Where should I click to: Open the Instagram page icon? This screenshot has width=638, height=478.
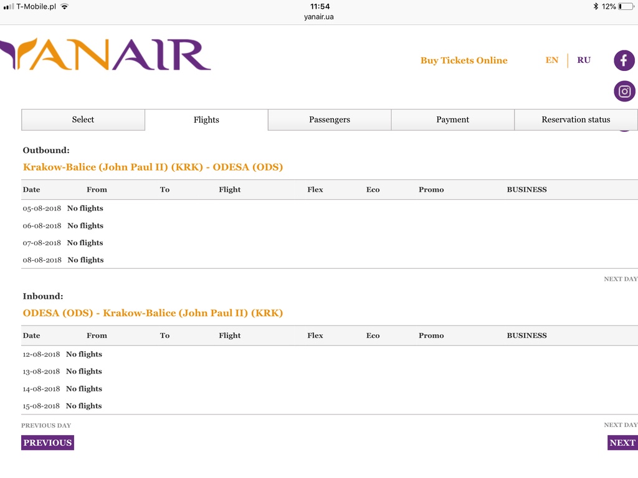pyautogui.click(x=624, y=91)
